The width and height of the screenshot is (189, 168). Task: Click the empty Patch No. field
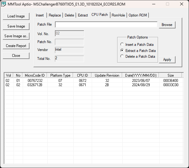tap(69, 42)
